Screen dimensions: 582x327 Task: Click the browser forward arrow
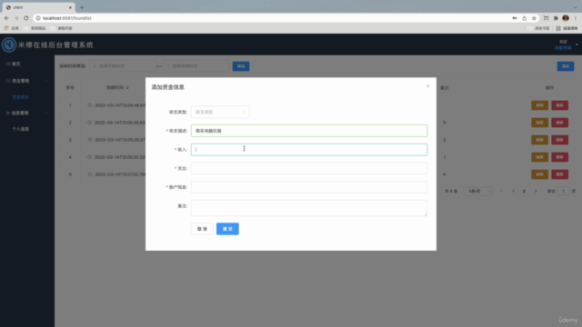pos(16,18)
